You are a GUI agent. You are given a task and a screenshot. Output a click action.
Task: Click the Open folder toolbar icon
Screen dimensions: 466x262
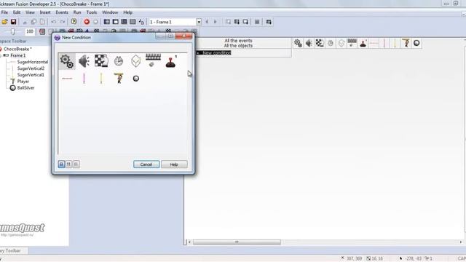[5, 22]
